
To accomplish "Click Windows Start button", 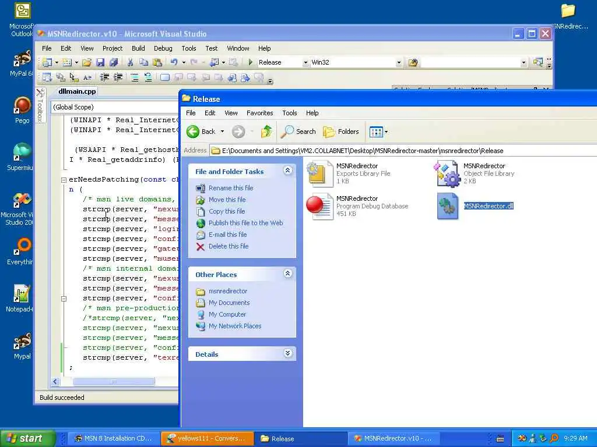I will [x=27, y=438].
